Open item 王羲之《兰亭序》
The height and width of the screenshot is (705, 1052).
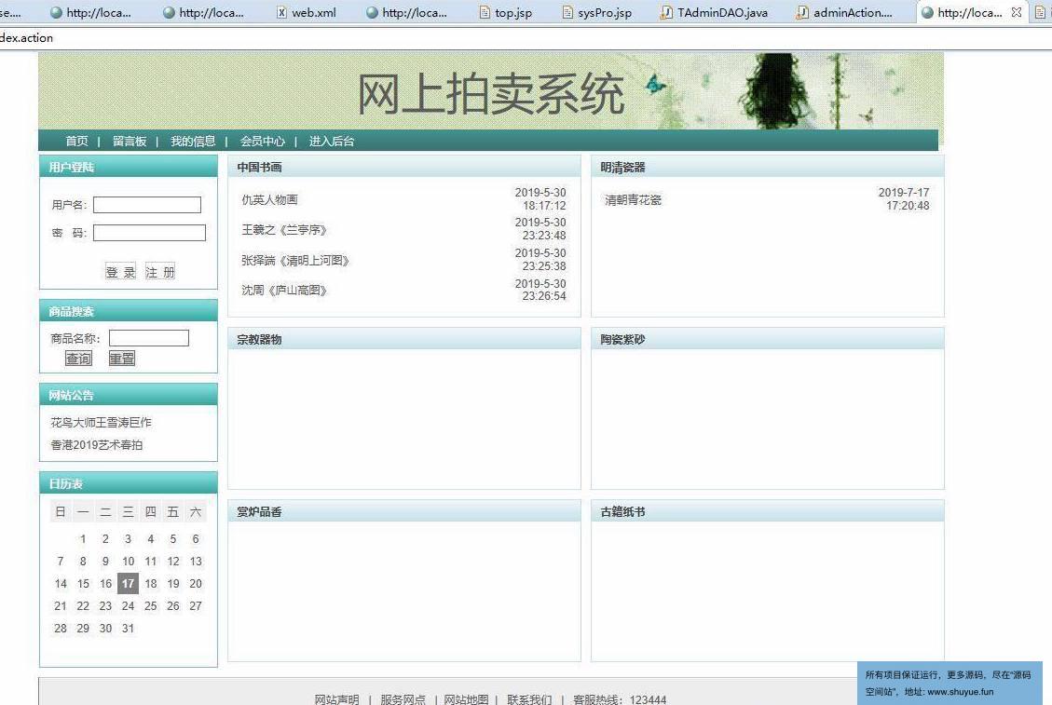[x=284, y=229]
